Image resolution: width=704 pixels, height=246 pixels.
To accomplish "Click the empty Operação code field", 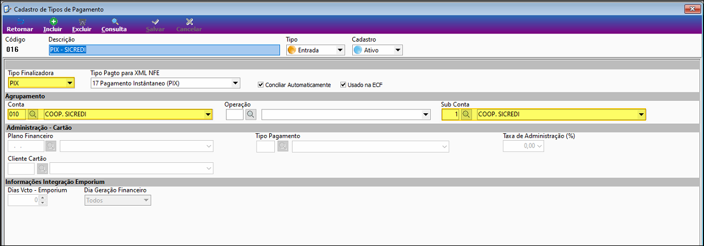I will tap(235, 114).
